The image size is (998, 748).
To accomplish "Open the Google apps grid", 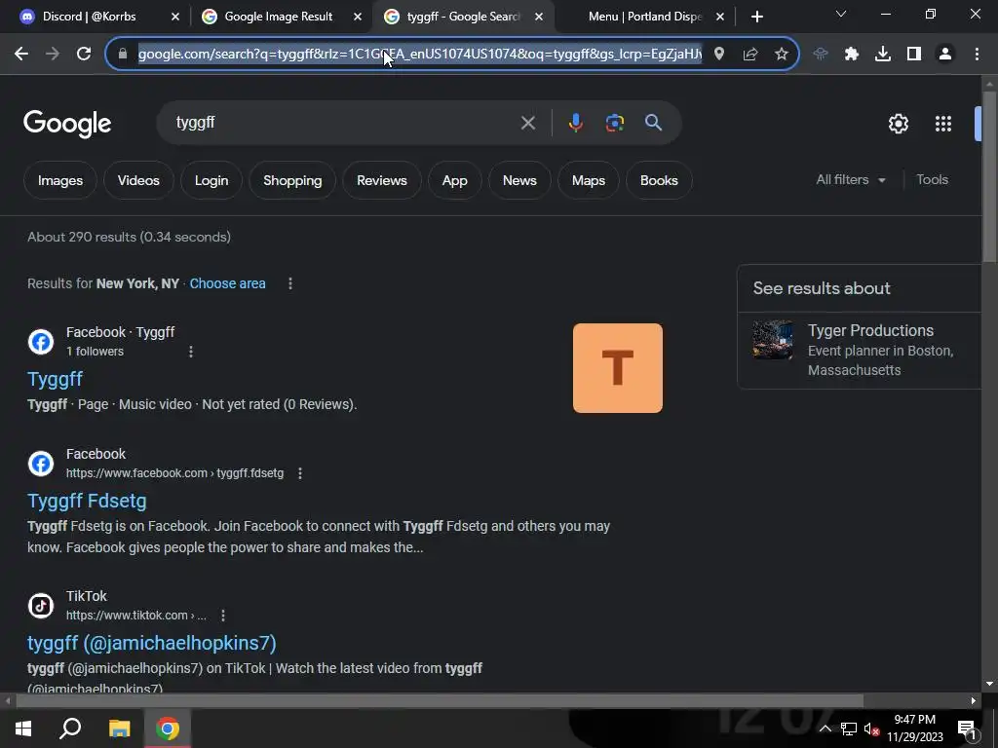I will point(943,124).
